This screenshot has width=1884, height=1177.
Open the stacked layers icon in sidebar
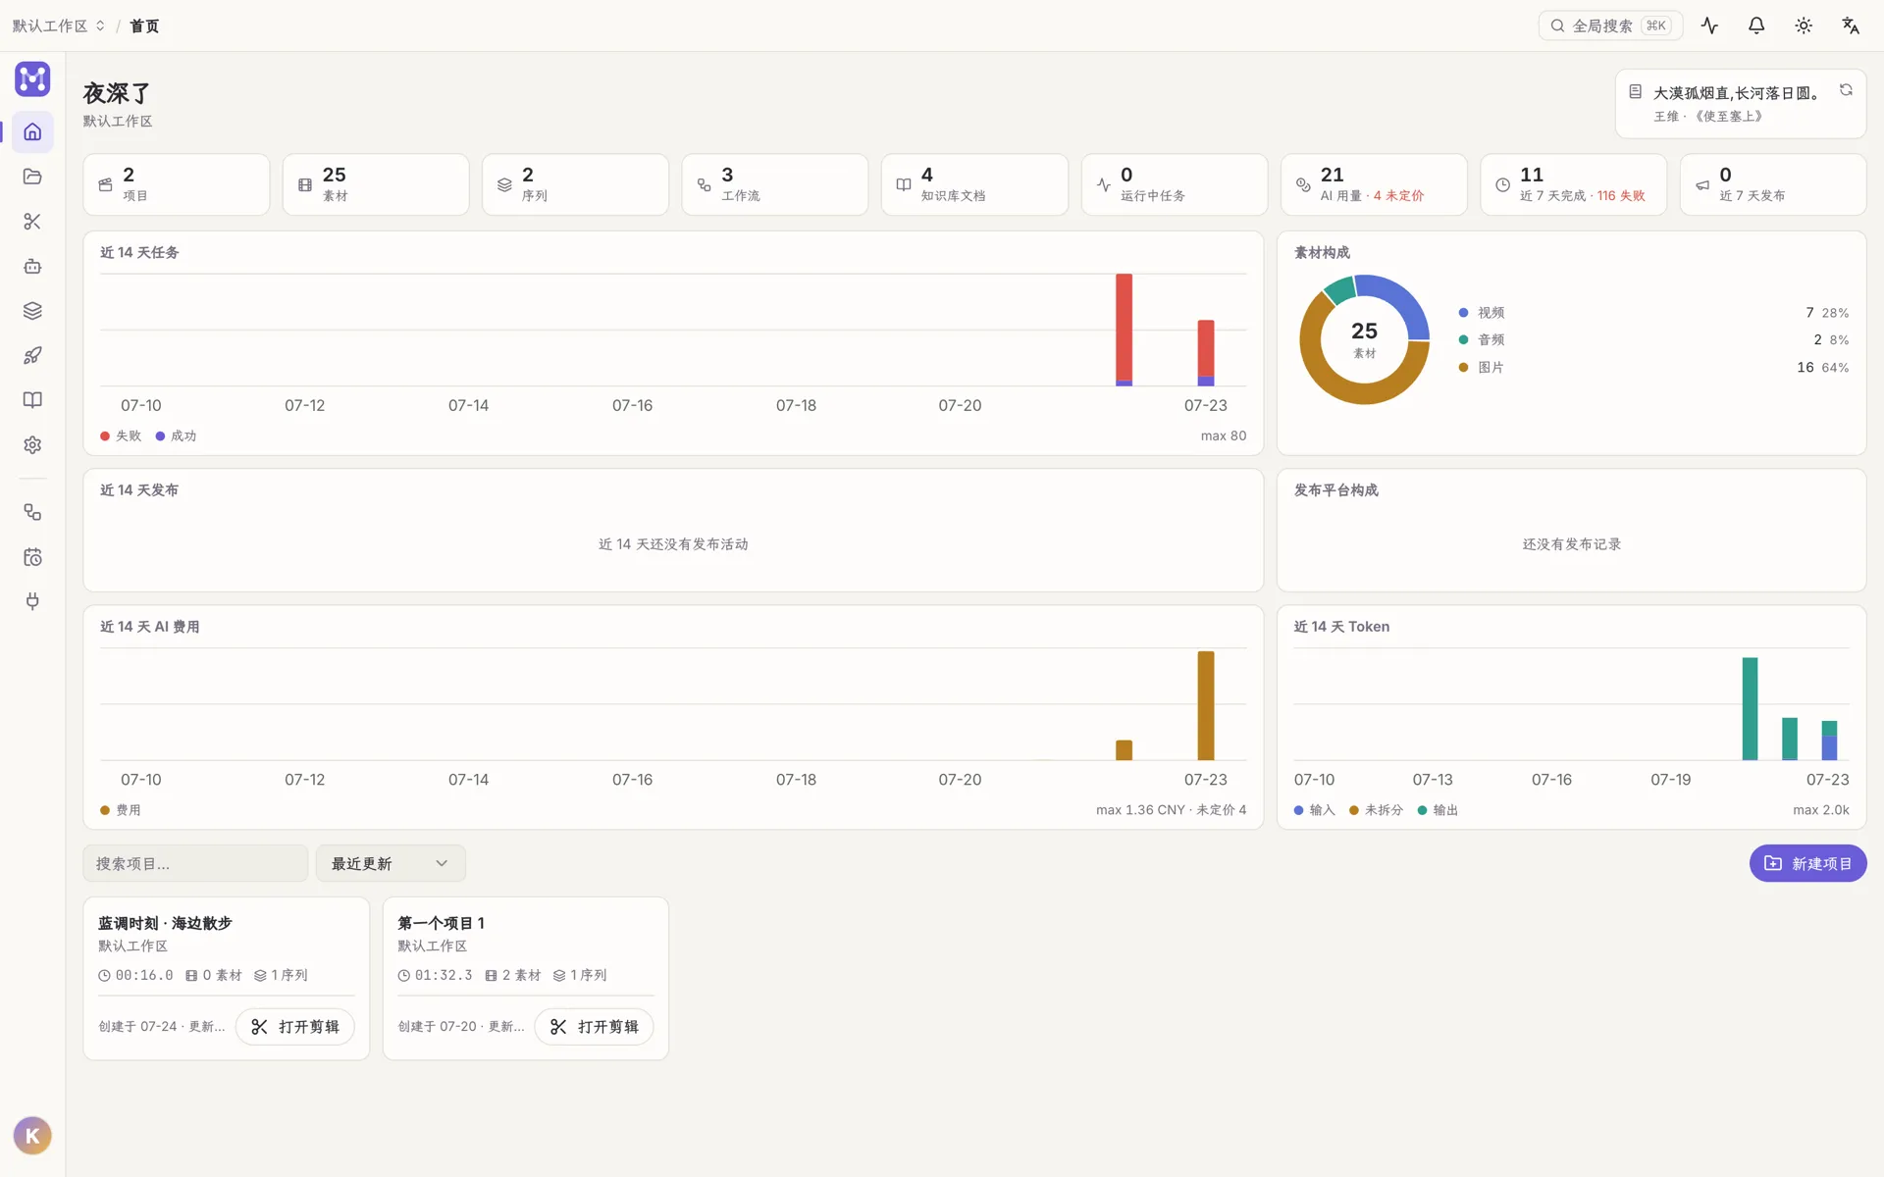coord(32,311)
